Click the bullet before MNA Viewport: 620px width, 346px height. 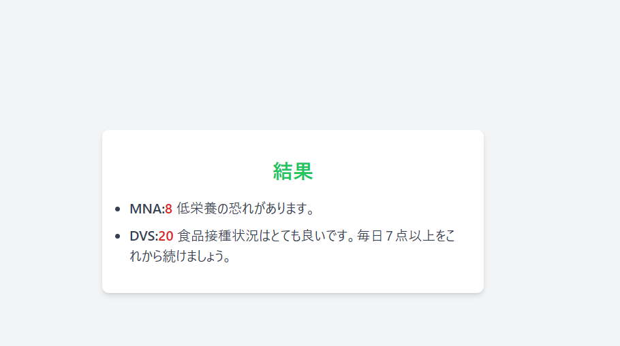click(117, 209)
